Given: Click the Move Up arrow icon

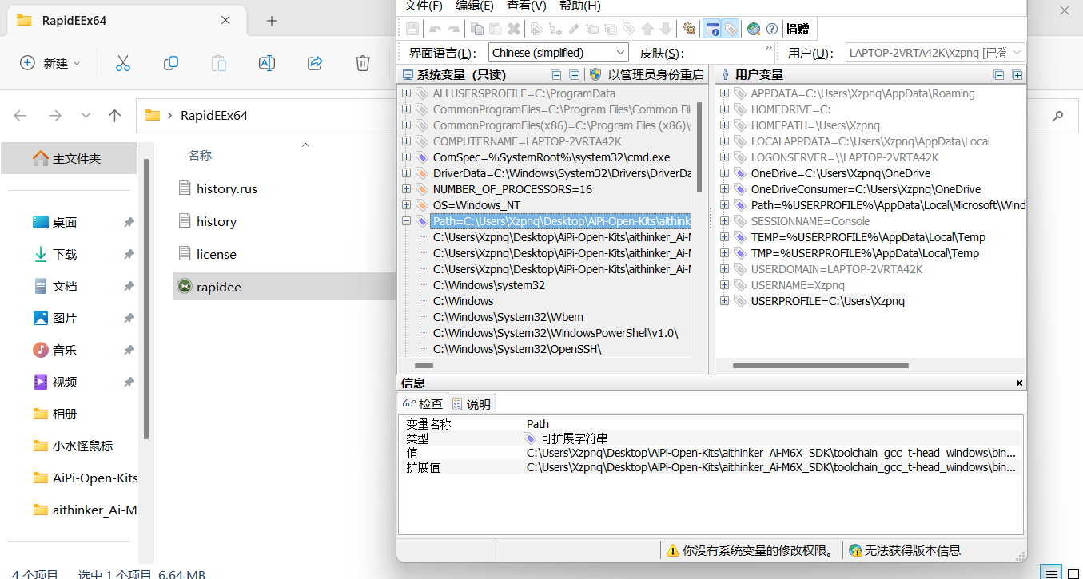Looking at the screenshot, I should pyautogui.click(x=647, y=29).
